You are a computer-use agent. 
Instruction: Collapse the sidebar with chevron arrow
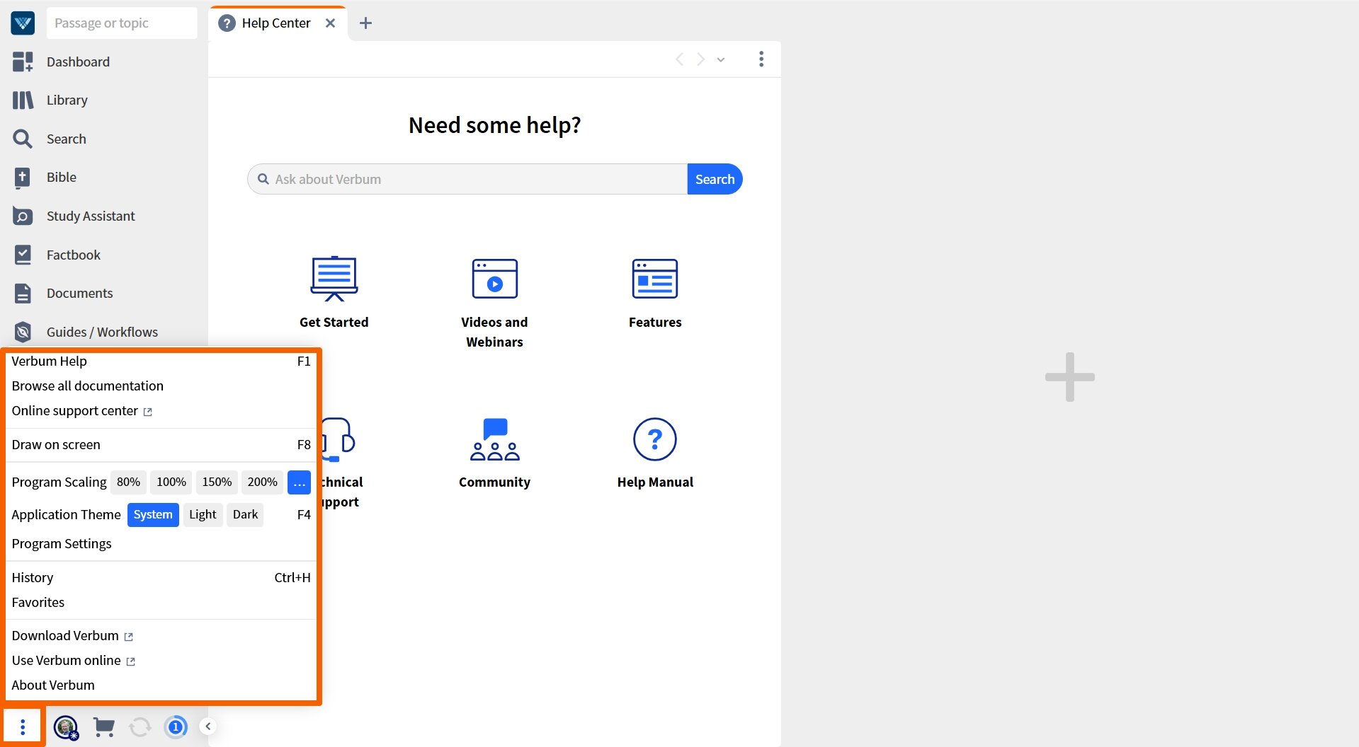coord(207,726)
